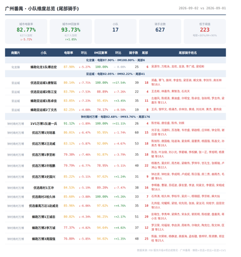Click the 83.12% call rate cell
The height and width of the screenshot is (257, 241).
69,143
